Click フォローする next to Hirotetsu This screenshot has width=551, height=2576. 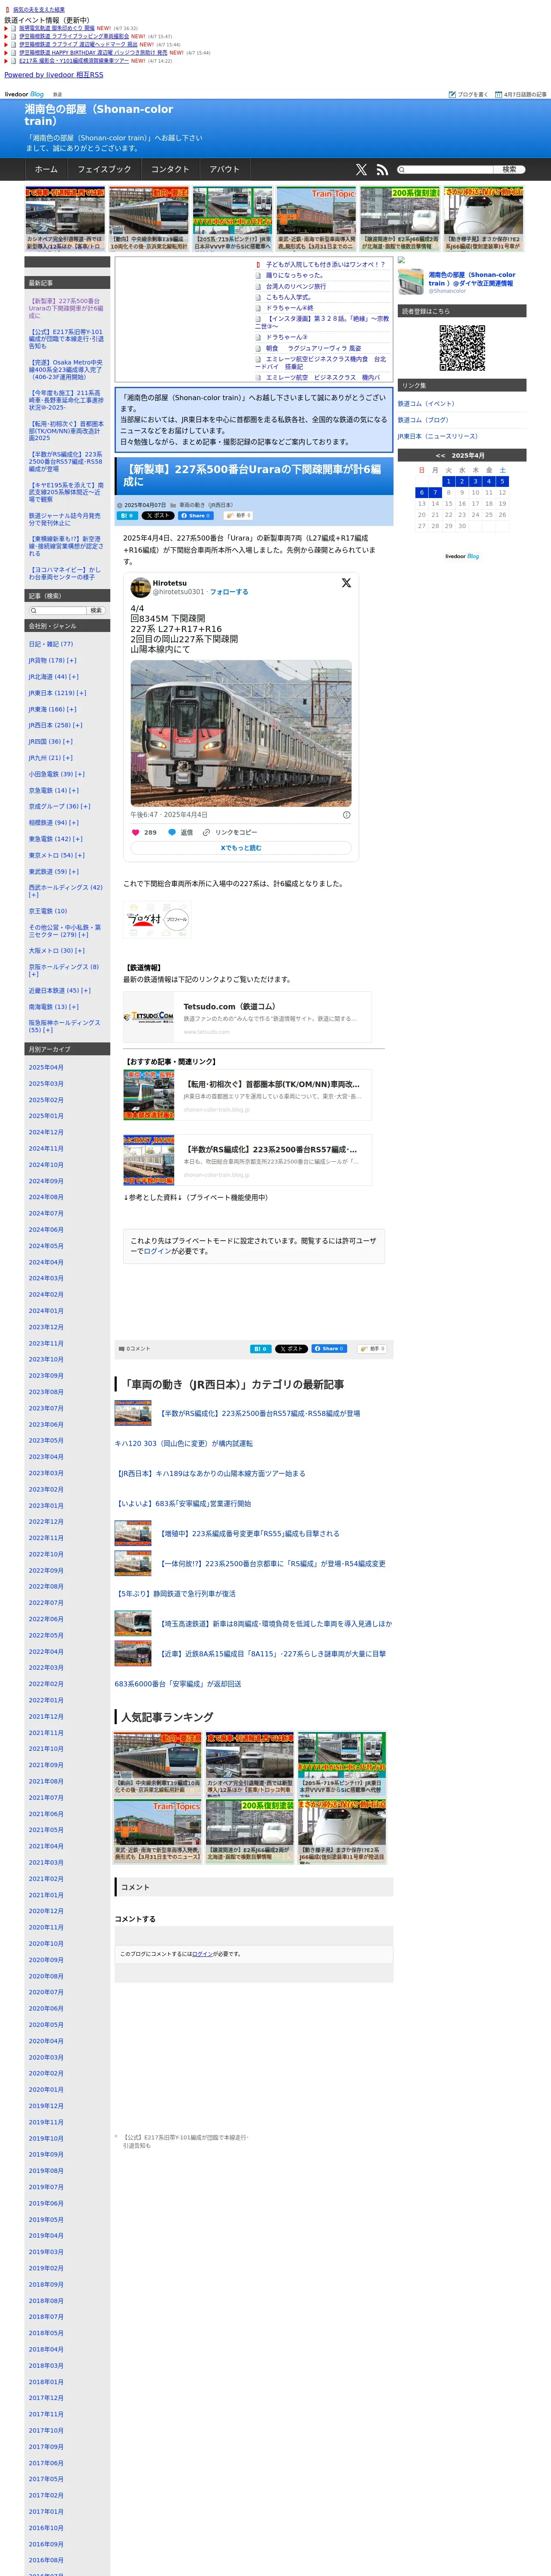pos(229,592)
